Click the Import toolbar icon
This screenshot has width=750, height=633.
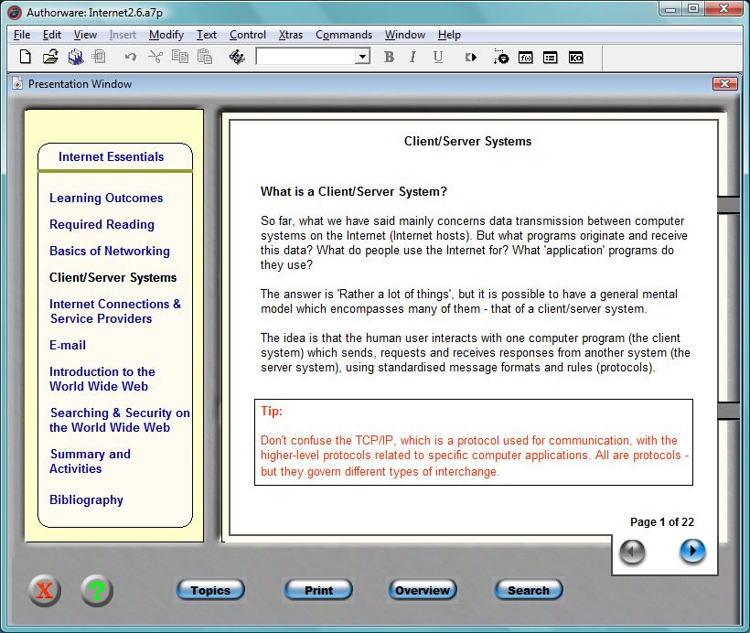click(x=99, y=57)
